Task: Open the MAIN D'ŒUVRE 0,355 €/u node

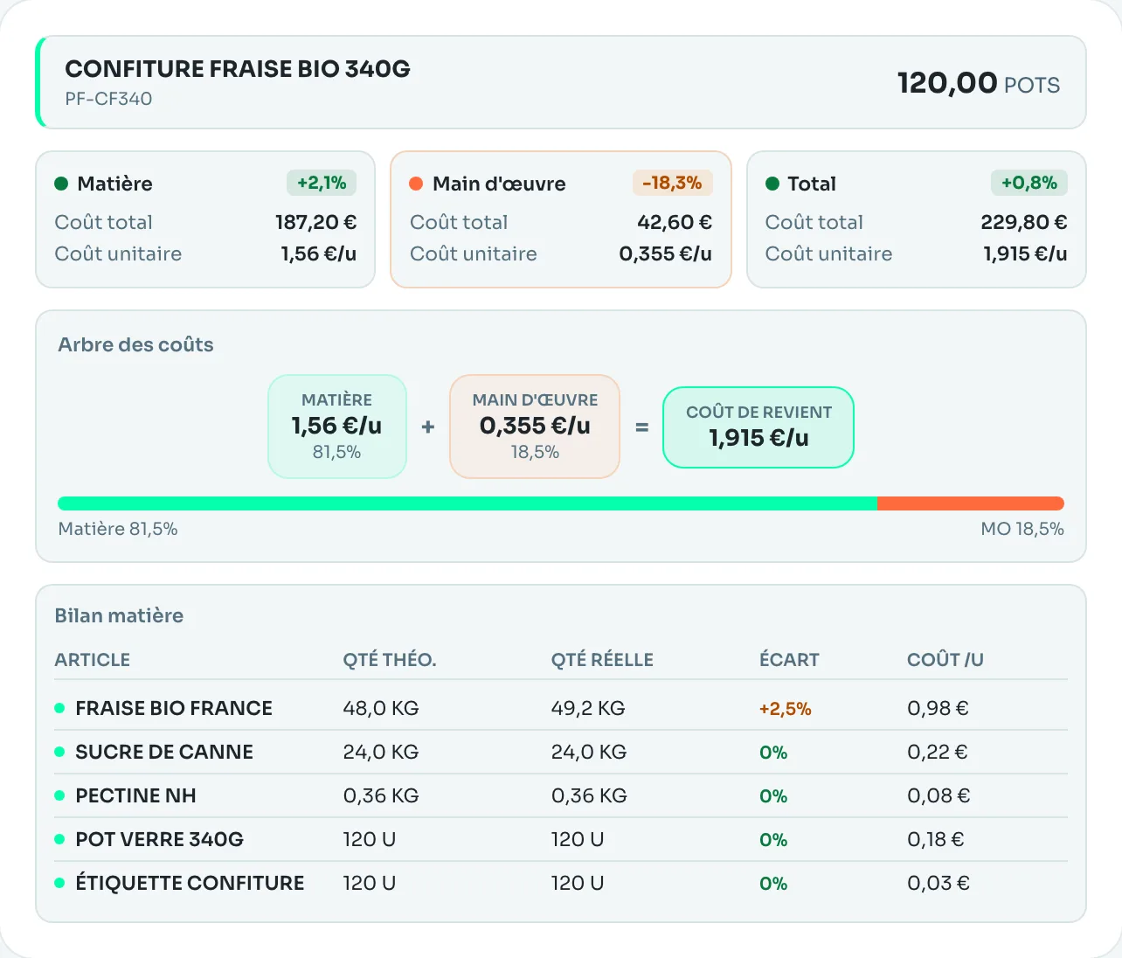Action: (535, 427)
